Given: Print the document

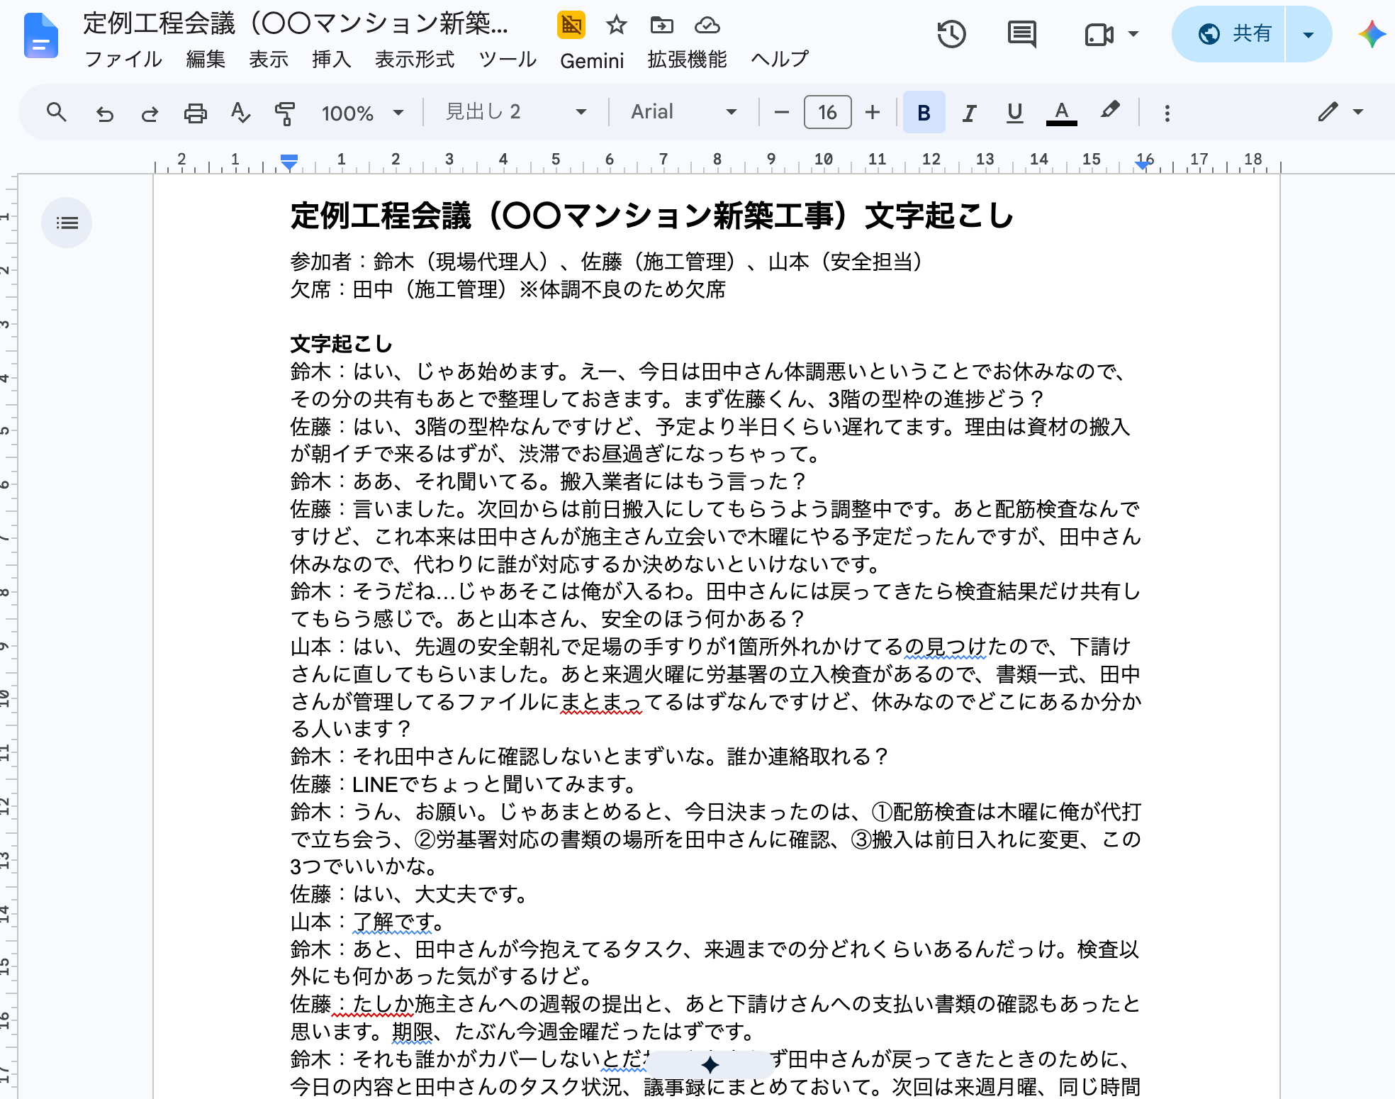Looking at the screenshot, I should tap(195, 113).
